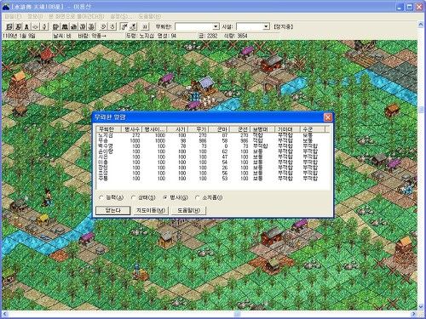Viewport: 426px width, 319px height.
Task: Click the vertical scrollbar down arrow
Action: 421,307
